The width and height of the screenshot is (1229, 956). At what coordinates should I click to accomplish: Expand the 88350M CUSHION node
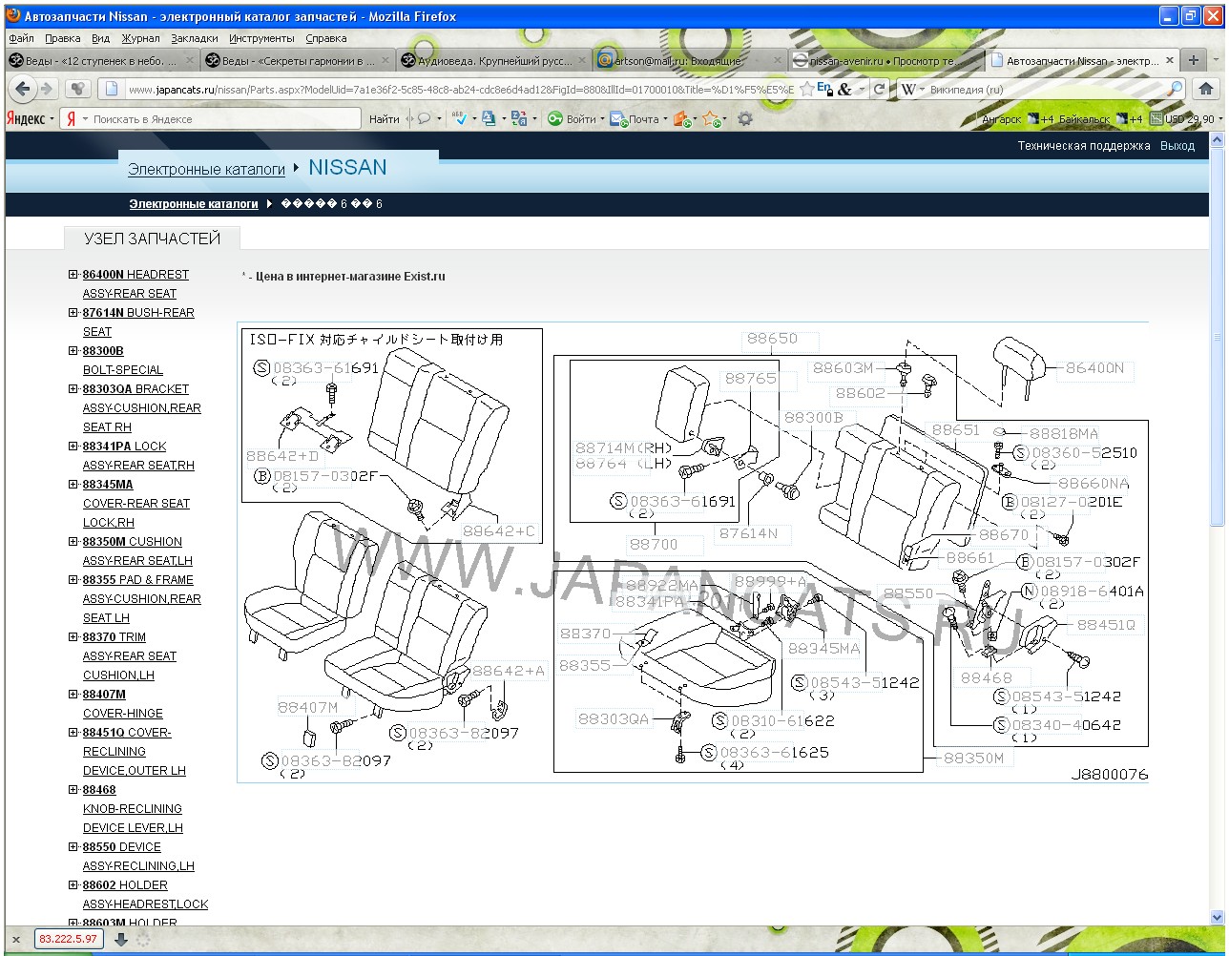[x=73, y=541]
